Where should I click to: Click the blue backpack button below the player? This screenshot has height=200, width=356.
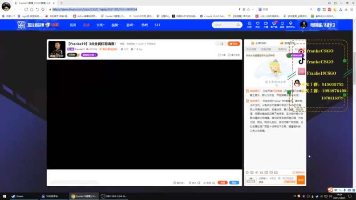click(234, 183)
